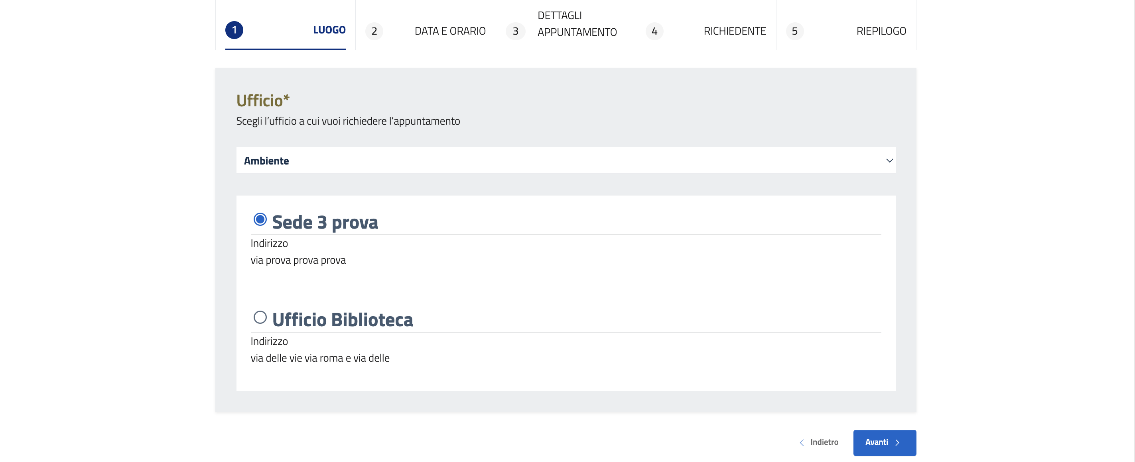1135x462 pixels.
Task: Click the step 5 number circle
Action: (794, 31)
